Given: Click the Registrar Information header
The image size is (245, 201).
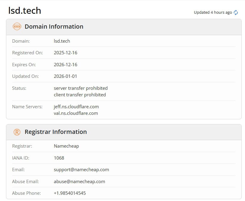Looking at the screenshot, I should [x=56, y=132].
